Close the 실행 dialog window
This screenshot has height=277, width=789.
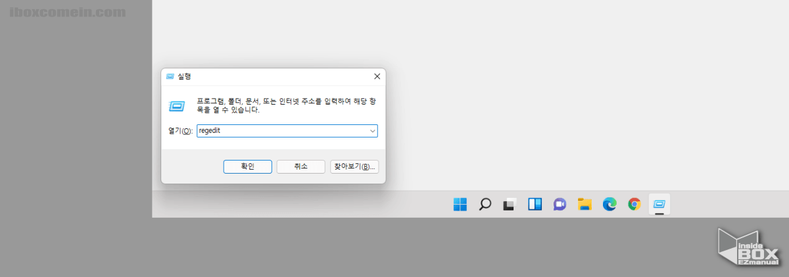click(x=377, y=76)
